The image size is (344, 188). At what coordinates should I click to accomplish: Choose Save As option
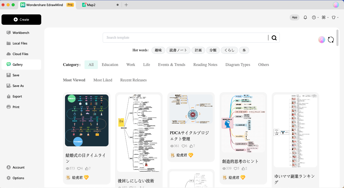pos(21,86)
